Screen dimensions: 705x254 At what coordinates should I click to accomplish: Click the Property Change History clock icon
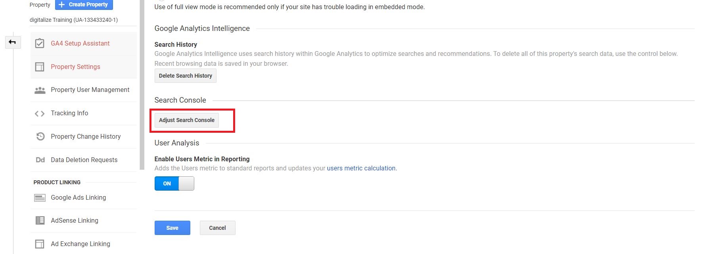[40, 136]
